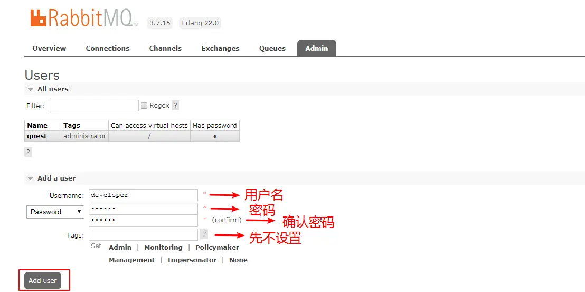Set the Policymaker tag
Image resolution: width=585 pixels, height=292 pixels.
[x=217, y=247]
